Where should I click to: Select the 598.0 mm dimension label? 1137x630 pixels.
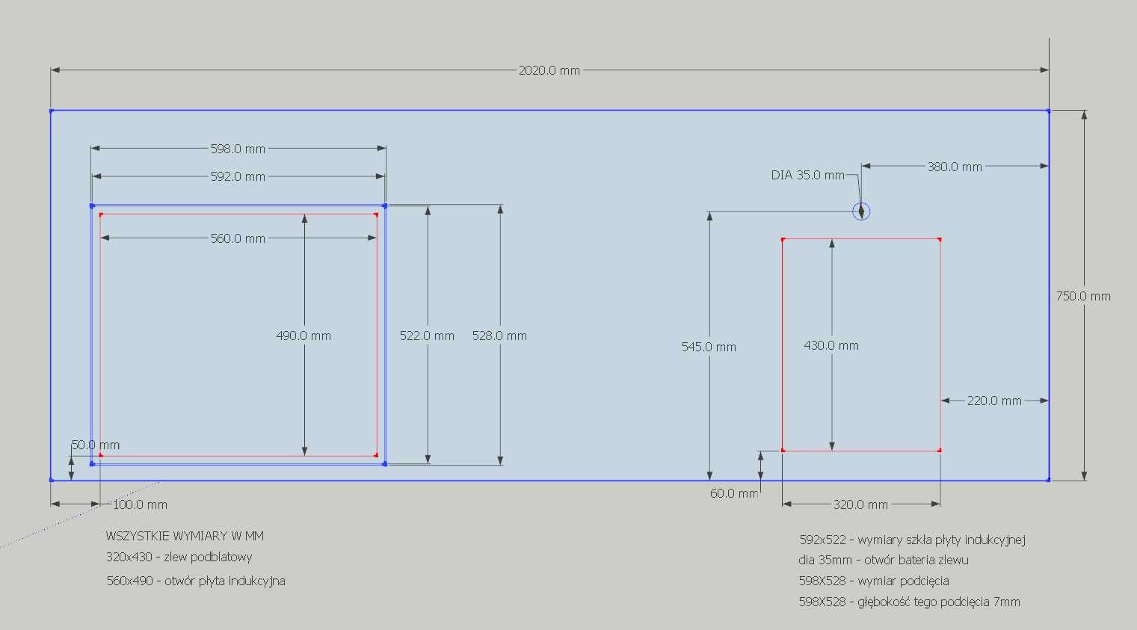pyautogui.click(x=238, y=149)
